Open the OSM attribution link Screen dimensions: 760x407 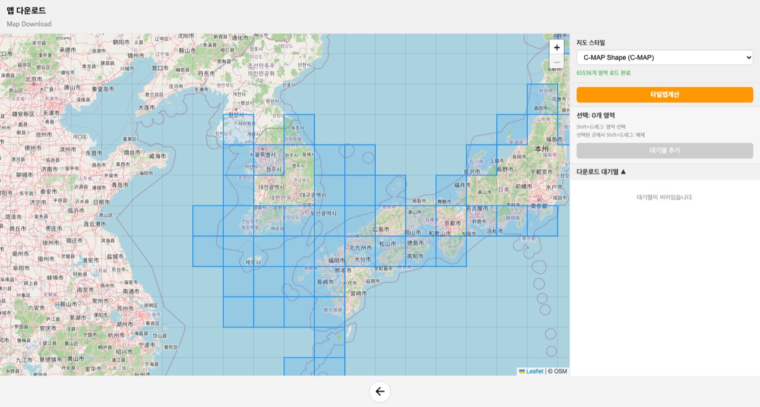pos(560,371)
